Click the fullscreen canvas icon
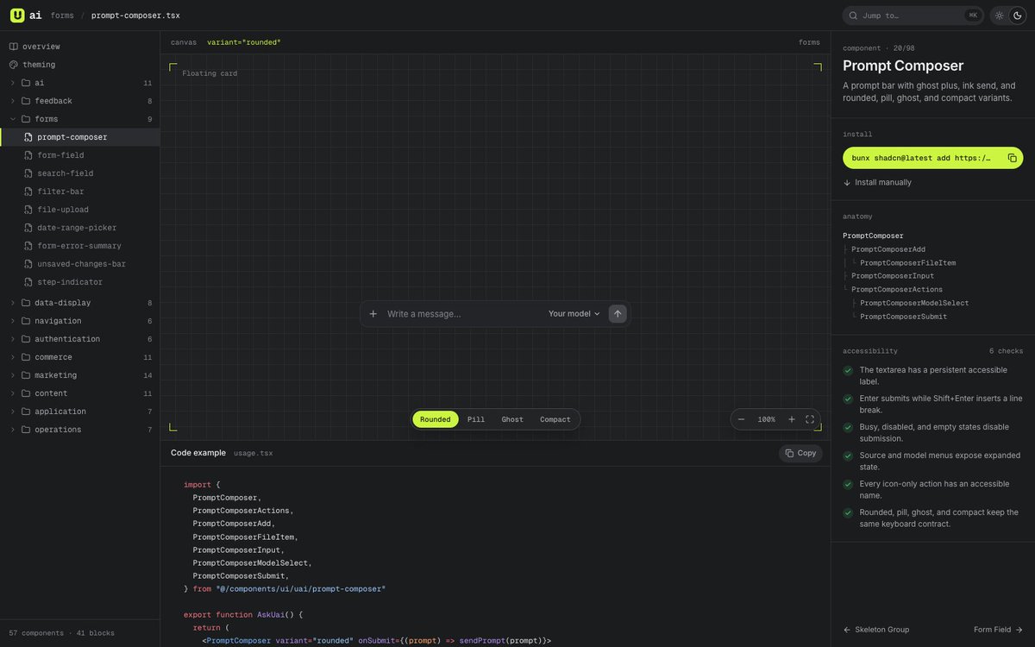 810,419
